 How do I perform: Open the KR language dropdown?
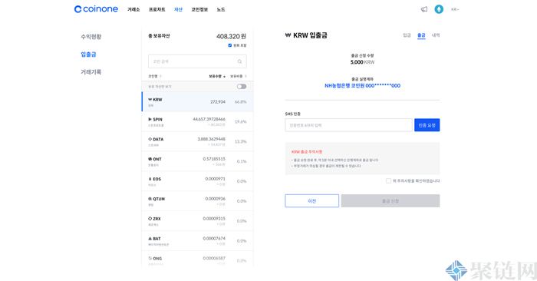[455, 9]
